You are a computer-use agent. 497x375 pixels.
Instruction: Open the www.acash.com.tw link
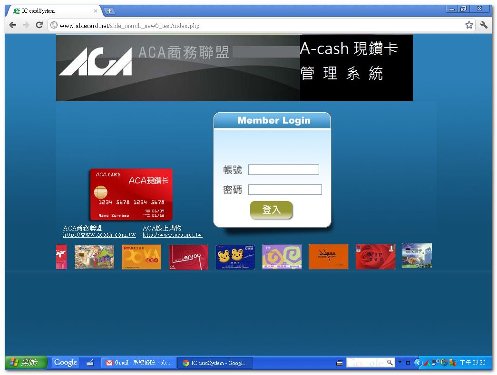[x=99, y=235]
